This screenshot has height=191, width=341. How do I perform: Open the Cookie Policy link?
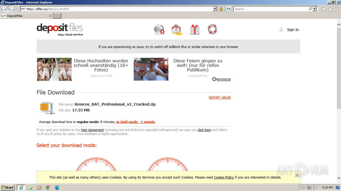[224, 177]
